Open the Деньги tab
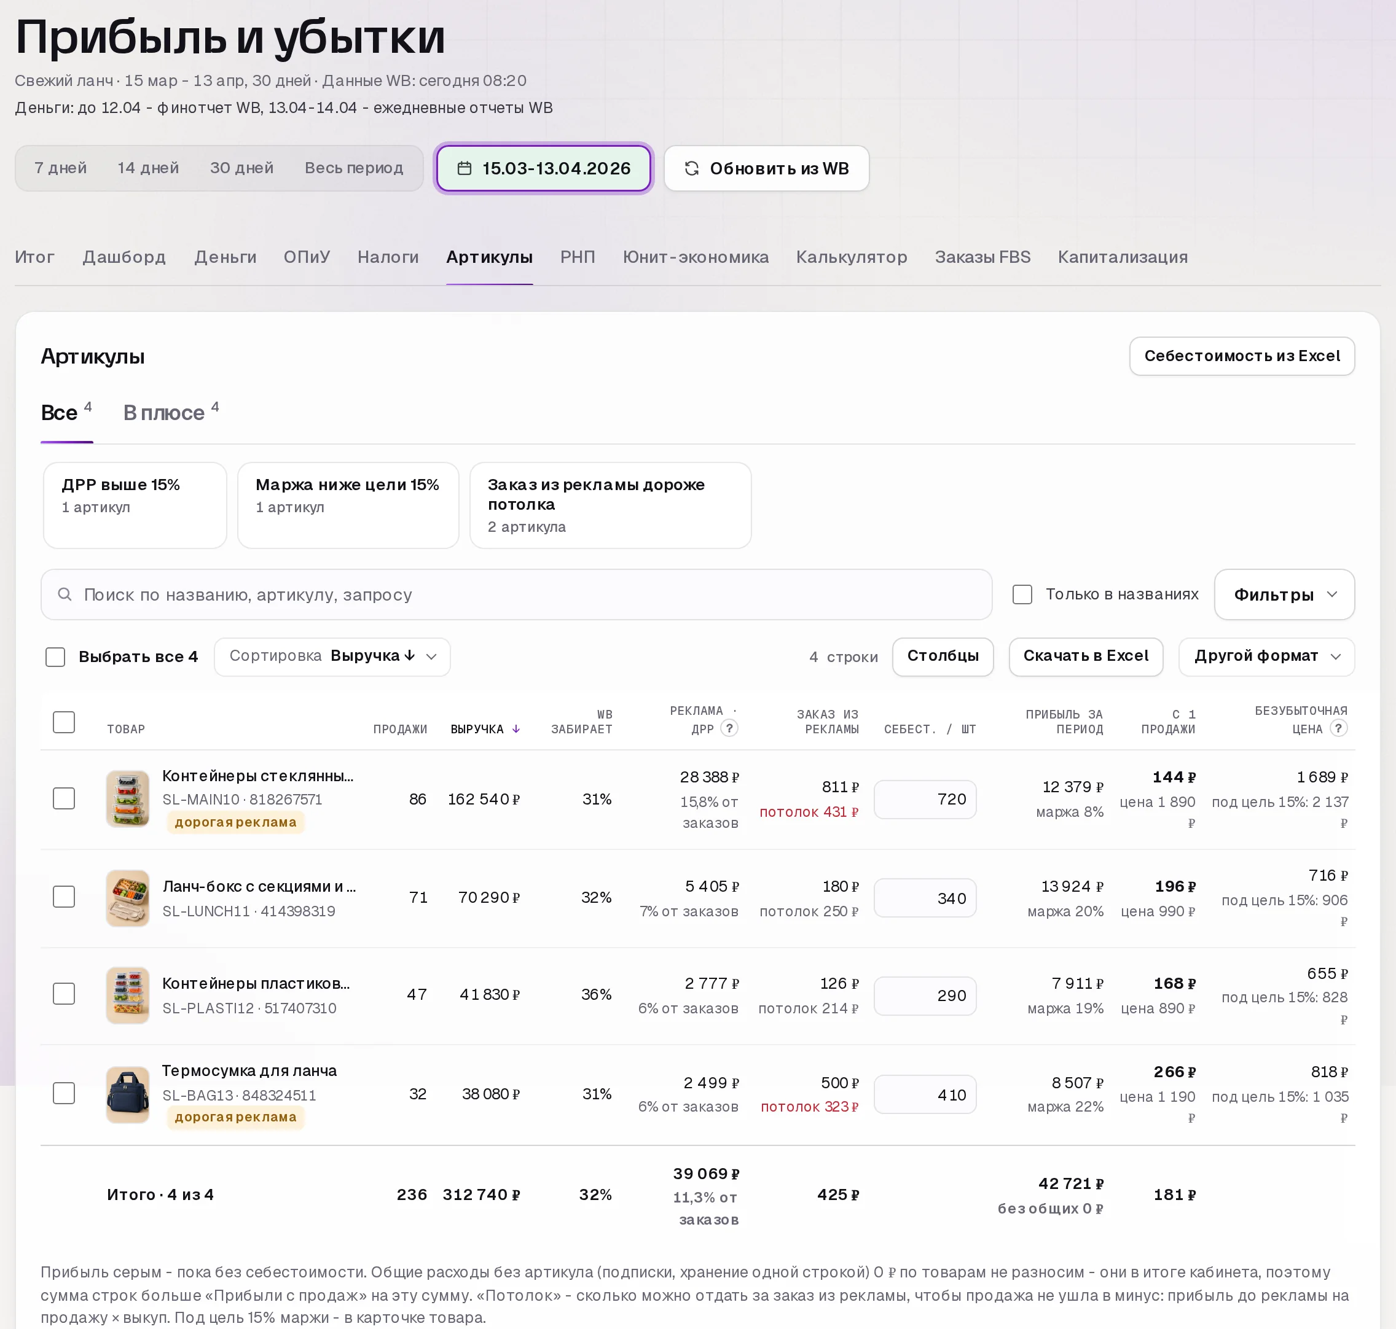This screenshot has width=1396, height=1329. pos(225,257)
